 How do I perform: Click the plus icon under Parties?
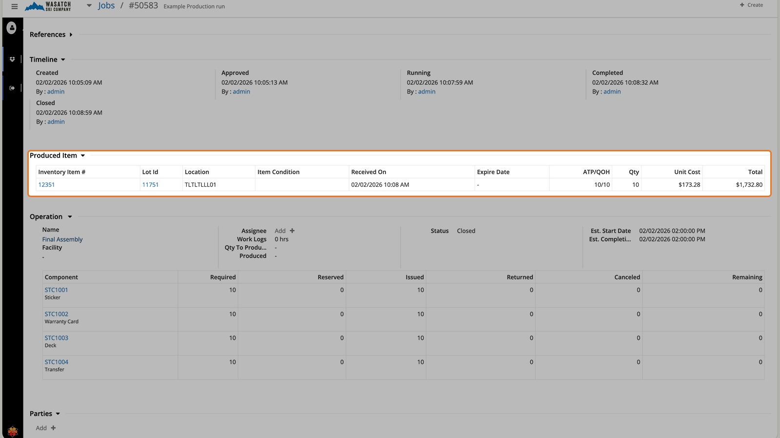point(53,428)
